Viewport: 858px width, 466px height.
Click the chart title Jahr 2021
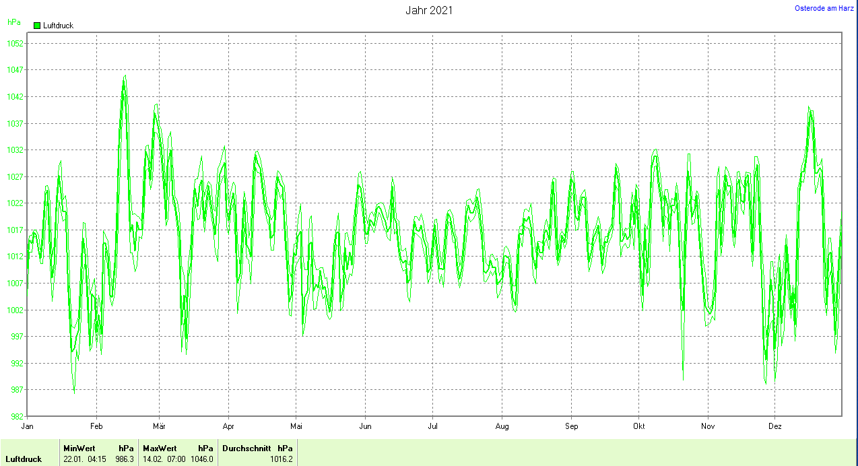429,10
